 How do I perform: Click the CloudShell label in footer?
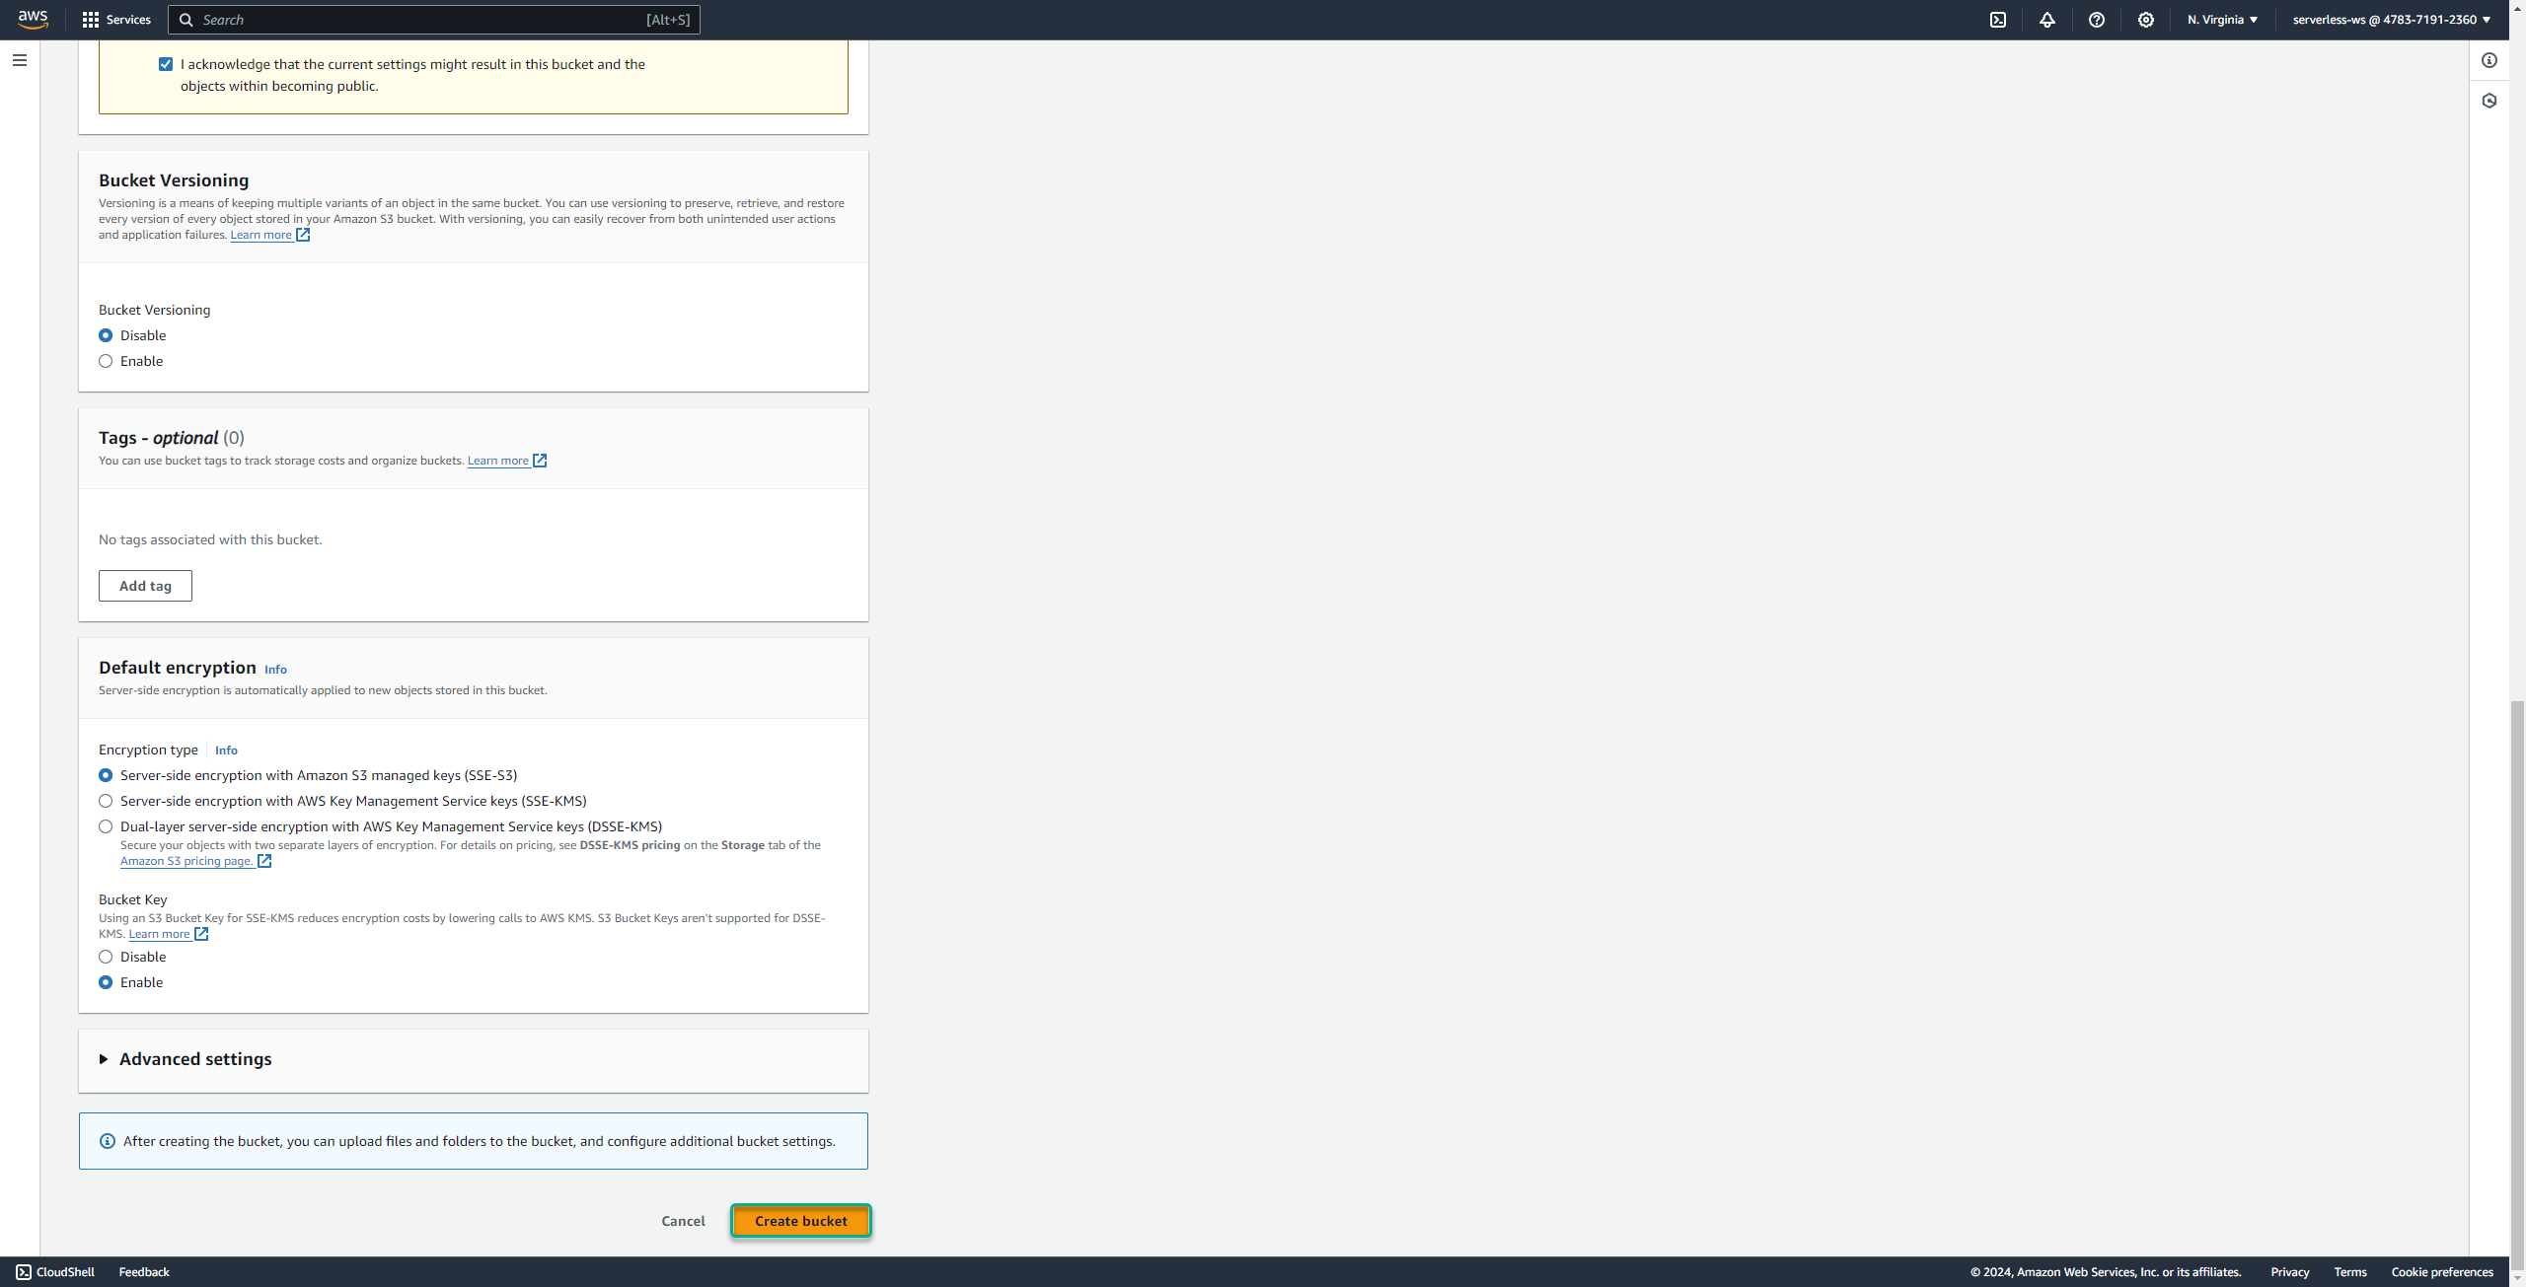(x=65, y=1272)
